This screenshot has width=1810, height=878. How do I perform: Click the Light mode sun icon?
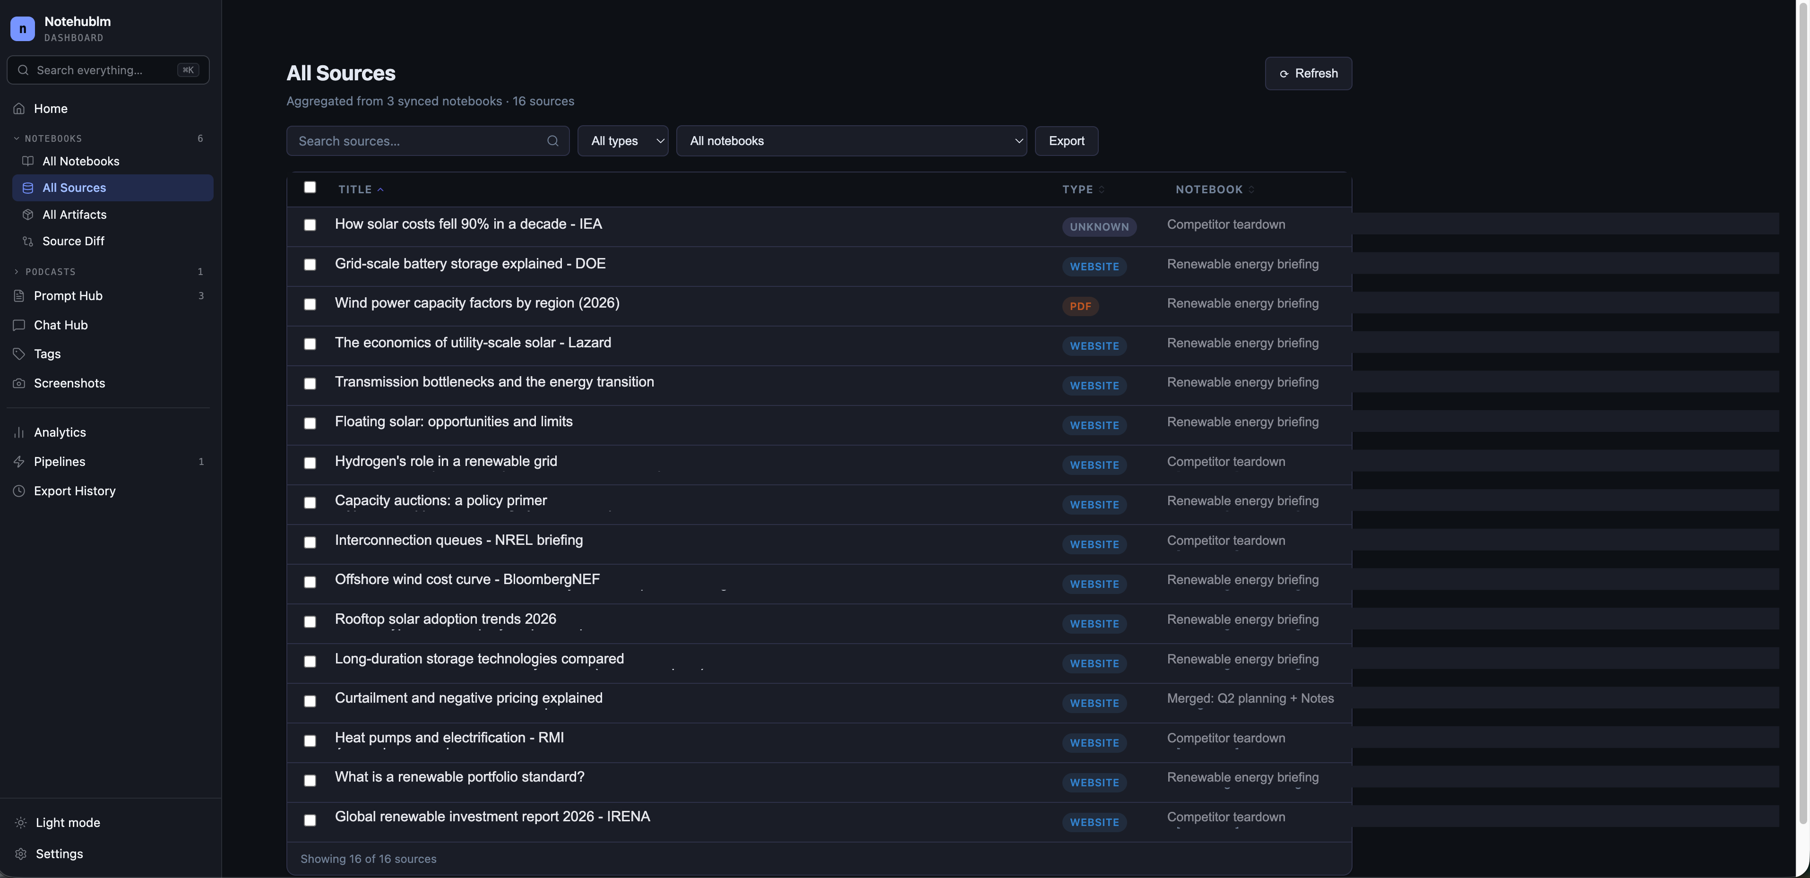click(x=21, y=823)
